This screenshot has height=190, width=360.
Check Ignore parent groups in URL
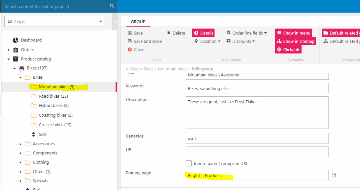[189, 163]
